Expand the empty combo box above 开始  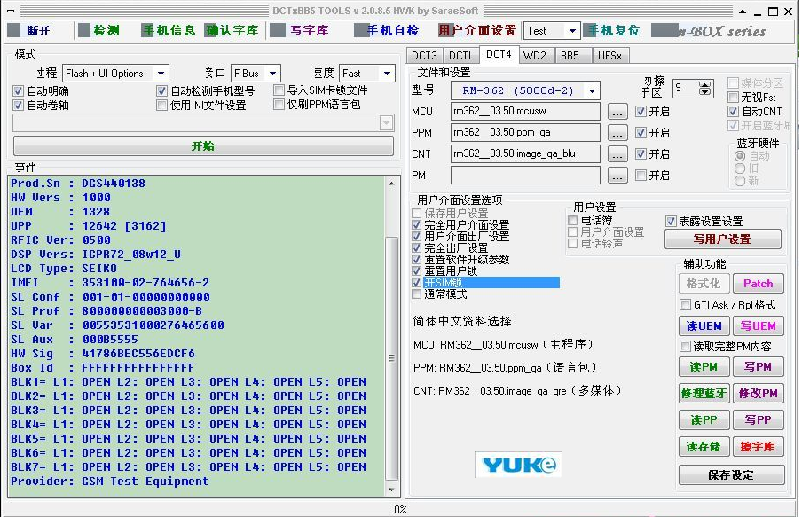[x=386, y=123]
